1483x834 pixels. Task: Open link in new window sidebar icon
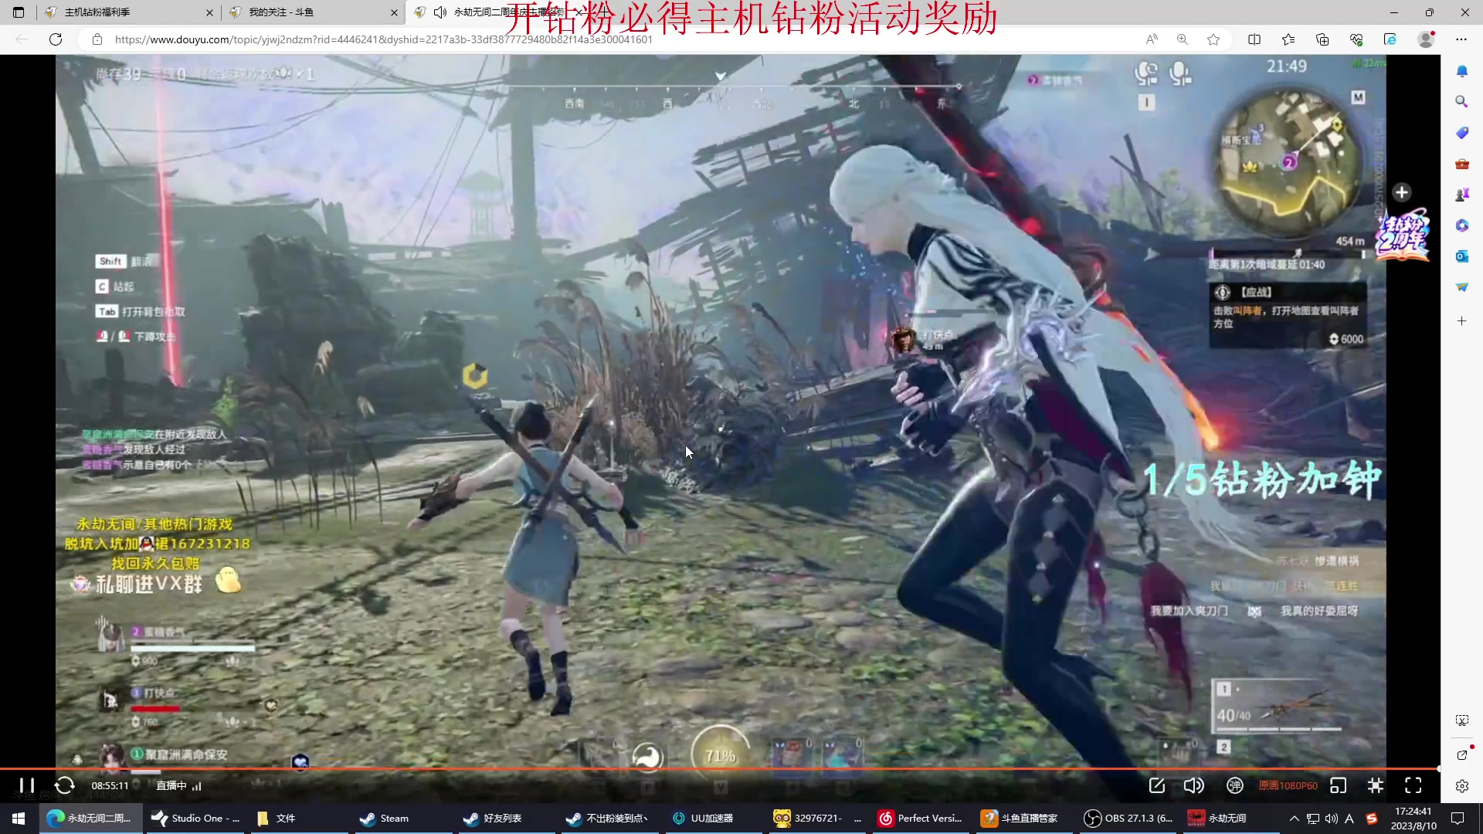pyautogui.click(x=1462, y=754)
